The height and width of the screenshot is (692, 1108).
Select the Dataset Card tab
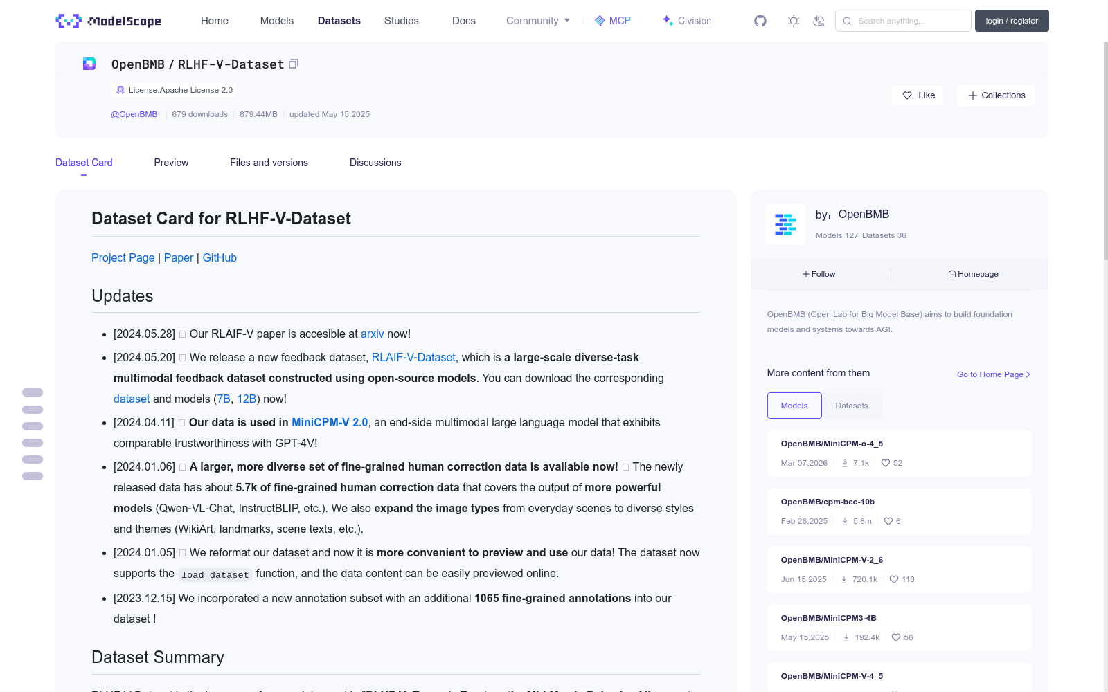click(x=84, y=163)
